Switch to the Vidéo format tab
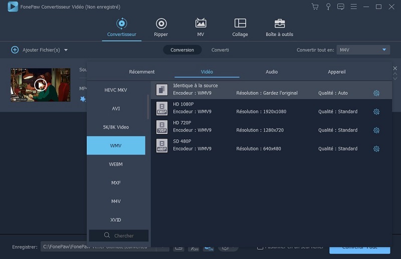Image resolution: width=401 pixels, height=259 pixels. [207, 72]
